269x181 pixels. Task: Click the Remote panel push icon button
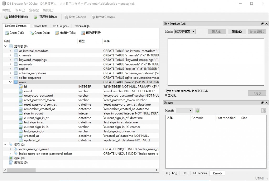pos(263,111)
